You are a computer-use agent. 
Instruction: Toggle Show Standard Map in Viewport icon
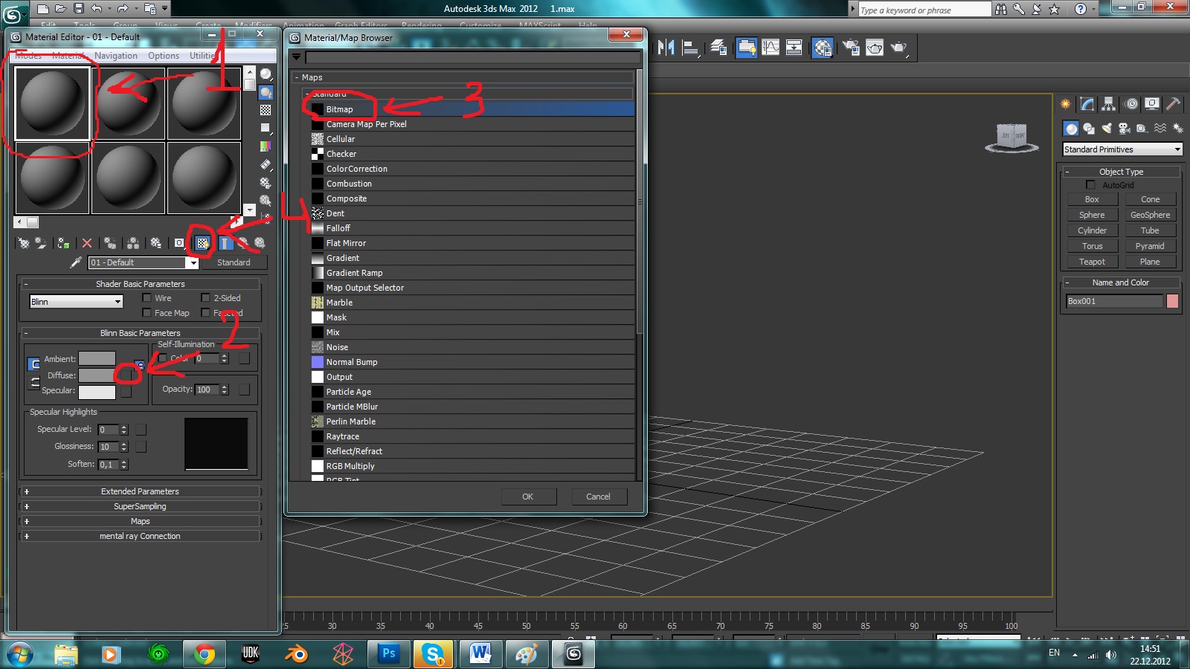[x=202, y=243]
